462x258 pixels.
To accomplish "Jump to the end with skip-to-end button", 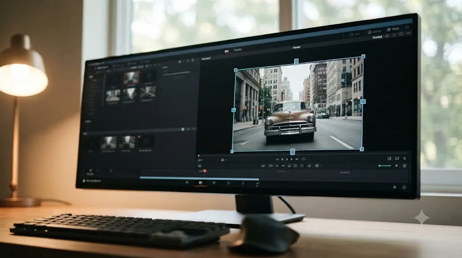I will pos(297,159).
